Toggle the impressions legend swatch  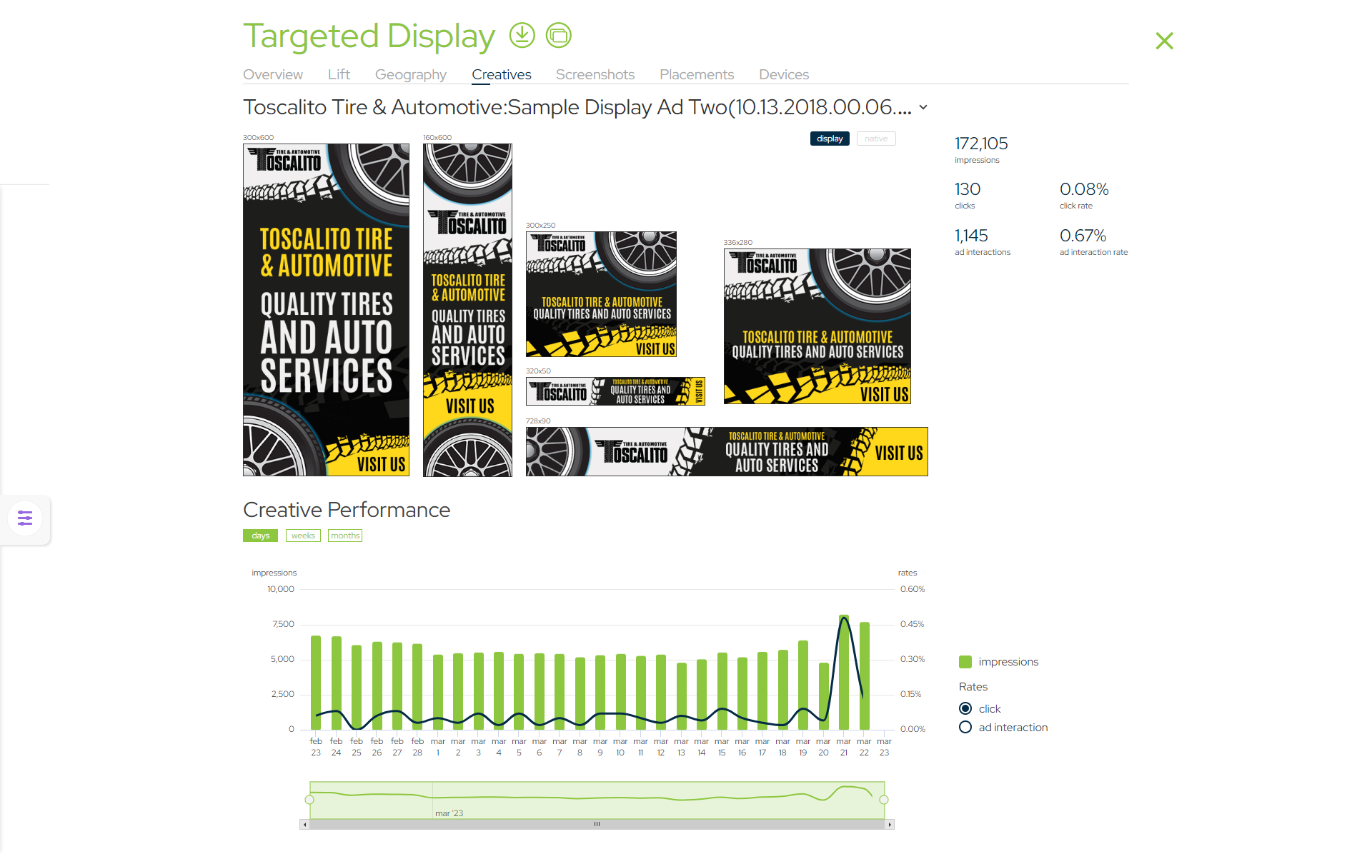click(965, 662)
